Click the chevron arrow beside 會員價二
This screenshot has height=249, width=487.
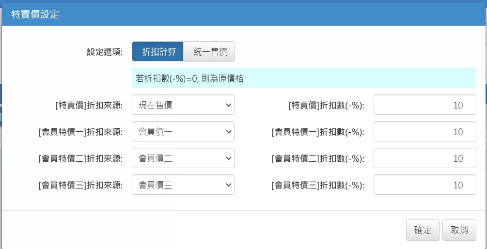[x=229, y=158]
